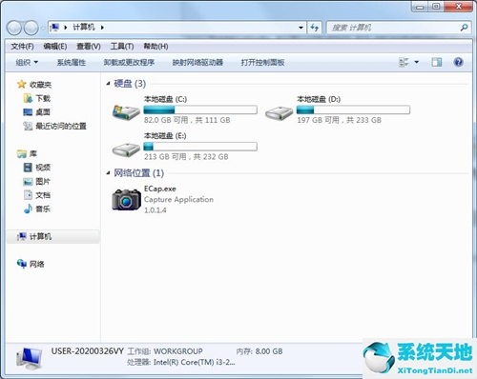477x379 pixels.
Task: Click the 硬盘 (3) group header
Action: (130, 84)
